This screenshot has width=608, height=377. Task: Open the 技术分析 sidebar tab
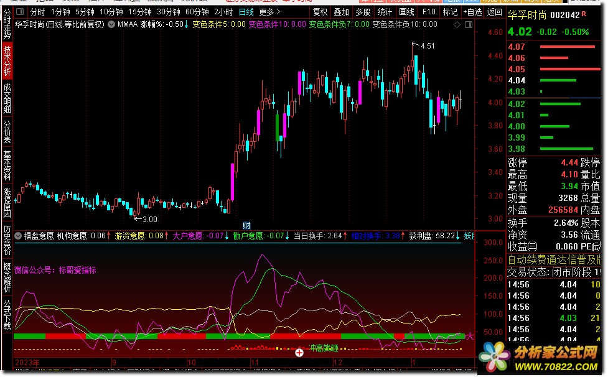(x=7, y=61)
